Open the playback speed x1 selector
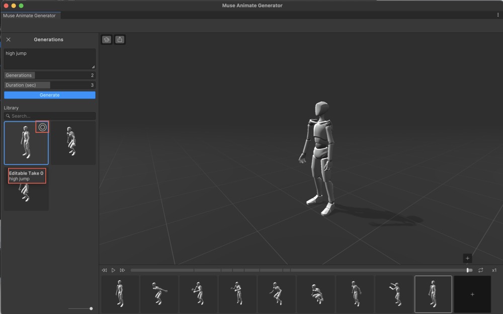This screenshot has width=503, height=314. 494,270
